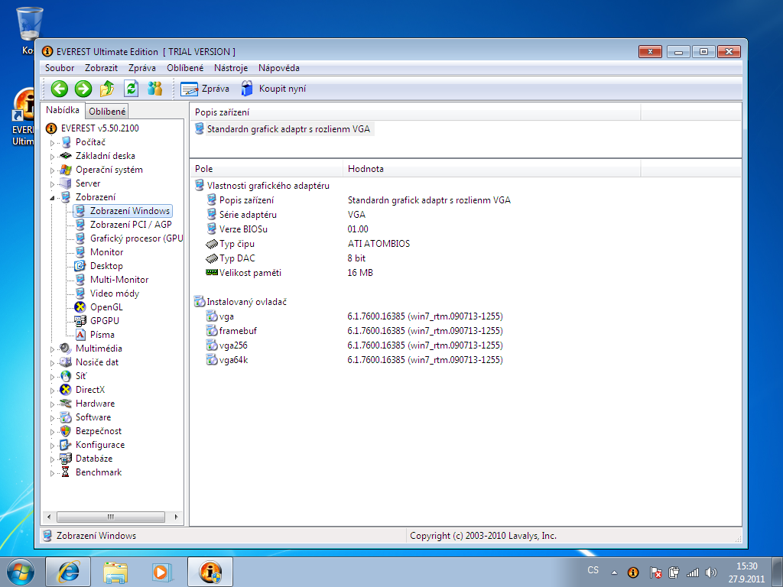The height and width of the screenshot is (587, 783).
Task: Click the Hodnota column header
Action: (366, 169)
